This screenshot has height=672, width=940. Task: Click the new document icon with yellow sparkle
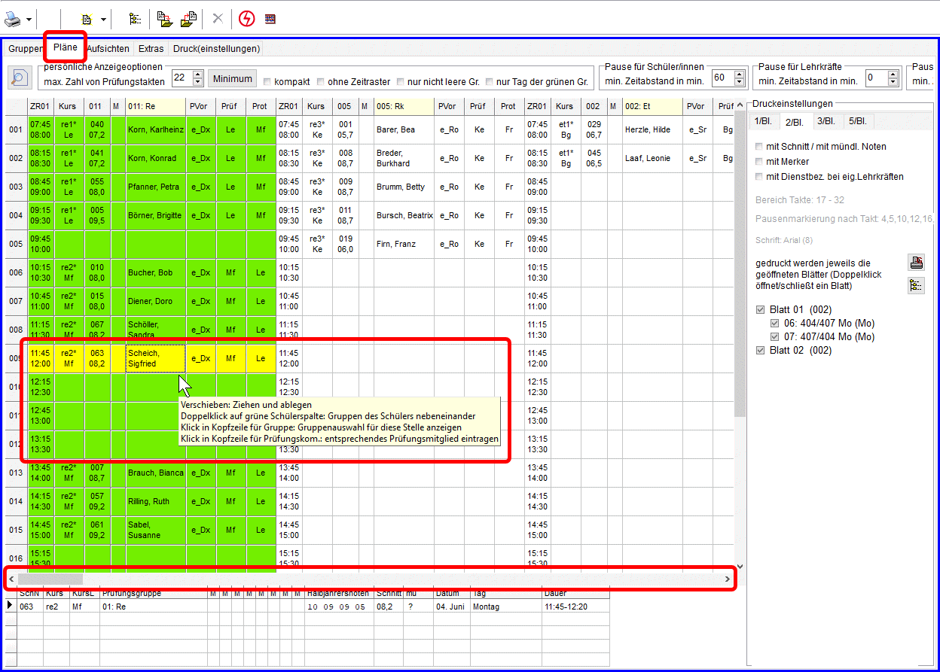pyautogui.click(x=87, y=19)
